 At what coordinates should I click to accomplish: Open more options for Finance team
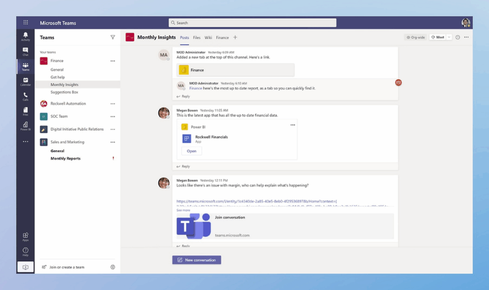(113, 61)
